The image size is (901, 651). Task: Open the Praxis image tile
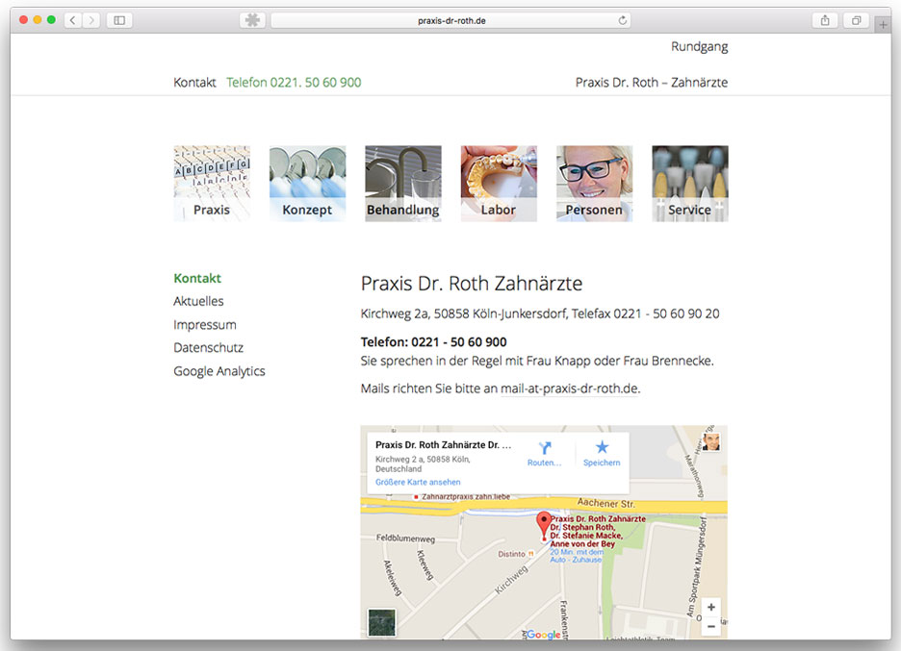[x=212, y=184]
